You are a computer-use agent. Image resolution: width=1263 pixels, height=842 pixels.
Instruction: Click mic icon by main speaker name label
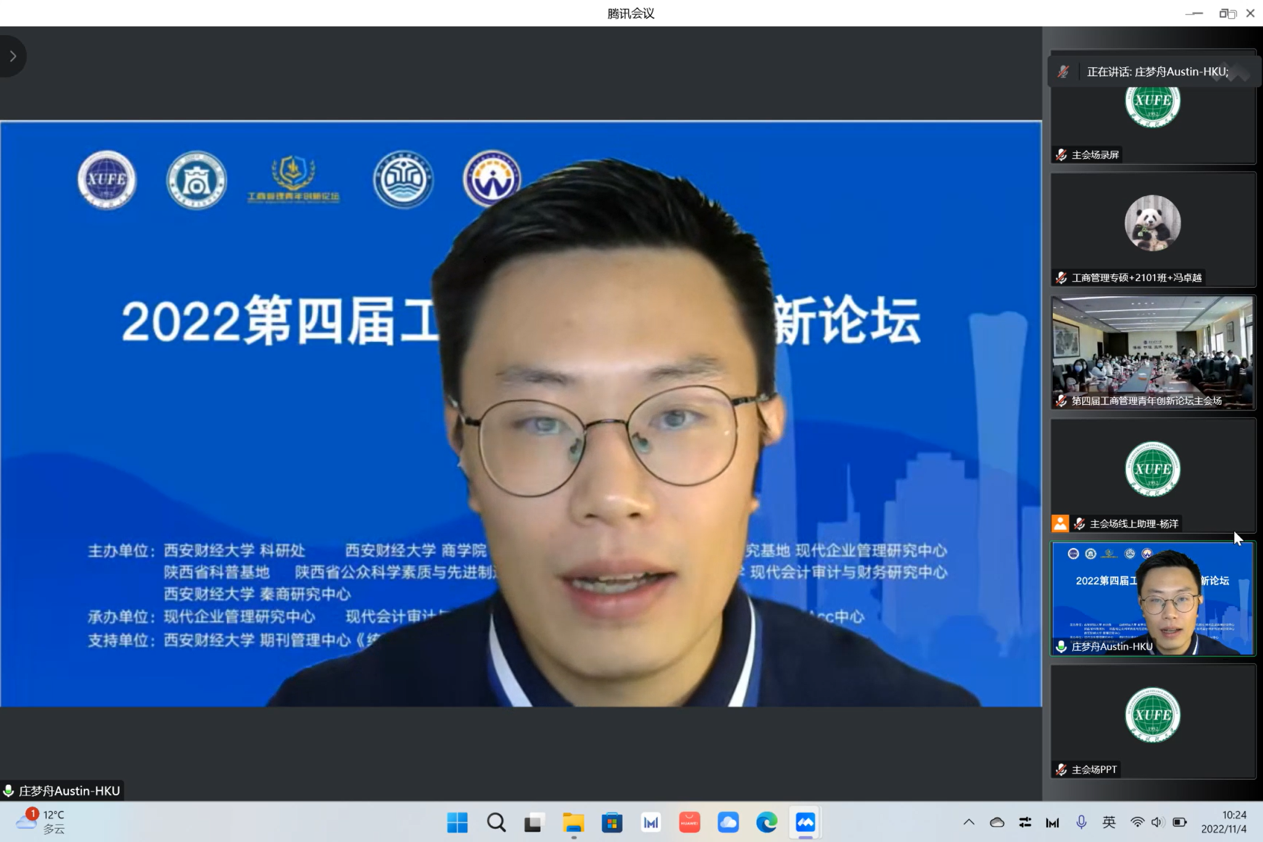pyautogui.click(x=9, y=791)
